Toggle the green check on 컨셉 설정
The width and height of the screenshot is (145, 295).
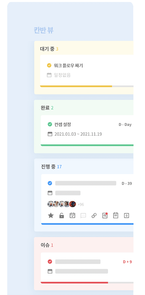[x=49, y=124]
